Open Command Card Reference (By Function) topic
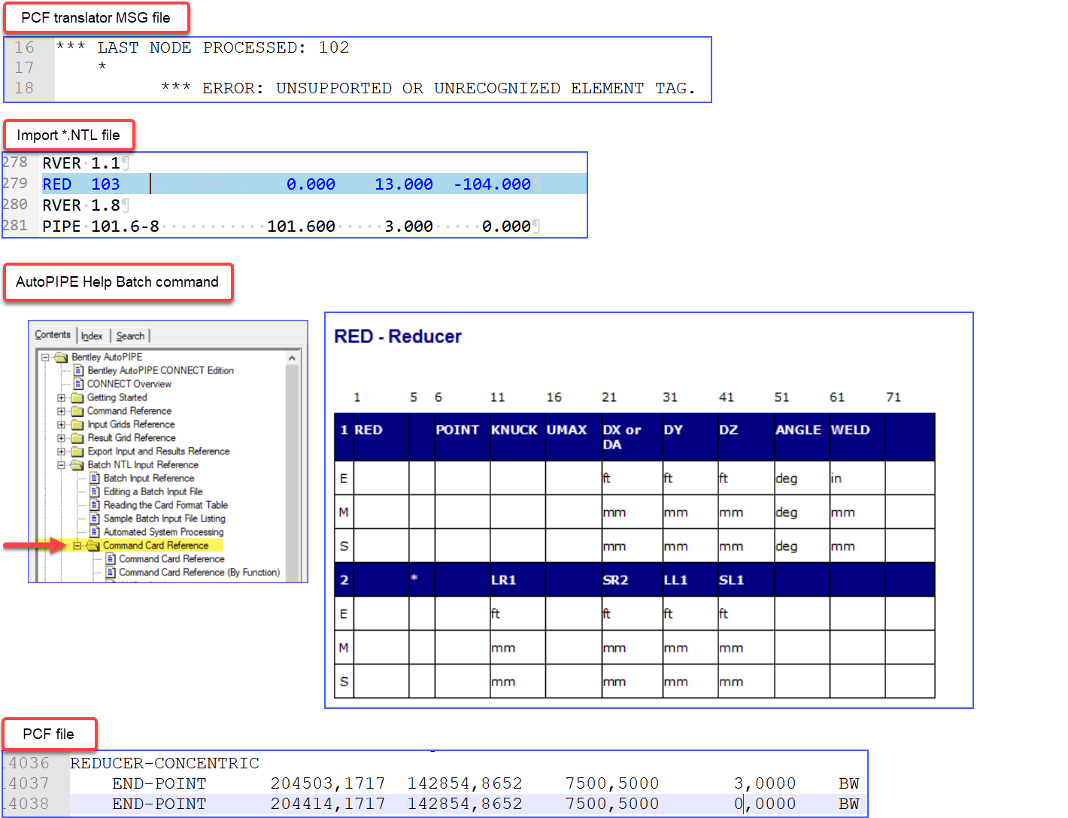The image size is (1068, 818). click(199, 573)
